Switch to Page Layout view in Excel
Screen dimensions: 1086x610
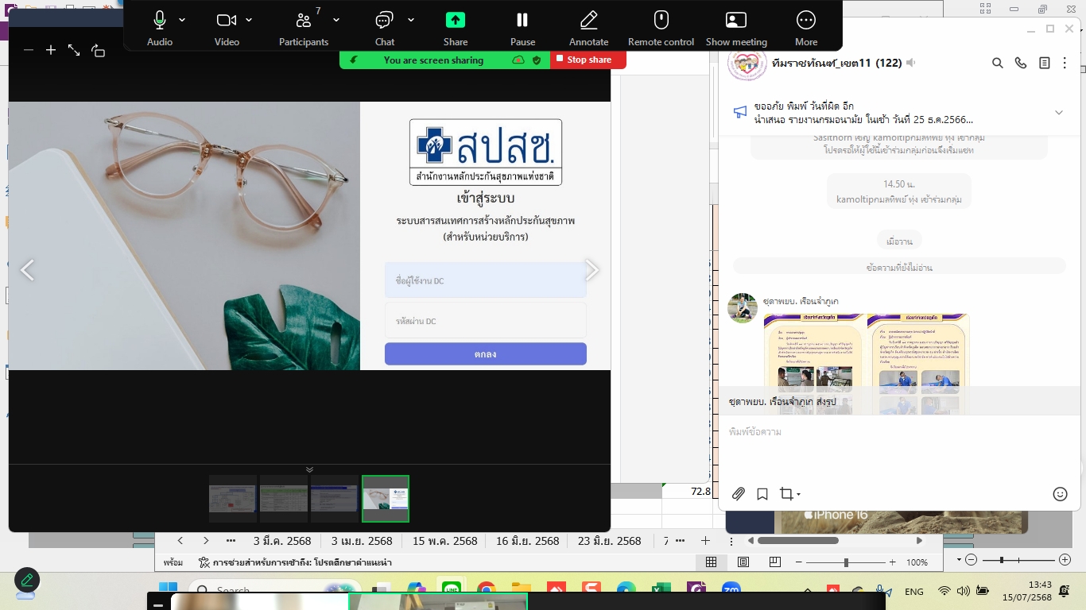click(743, 562)
